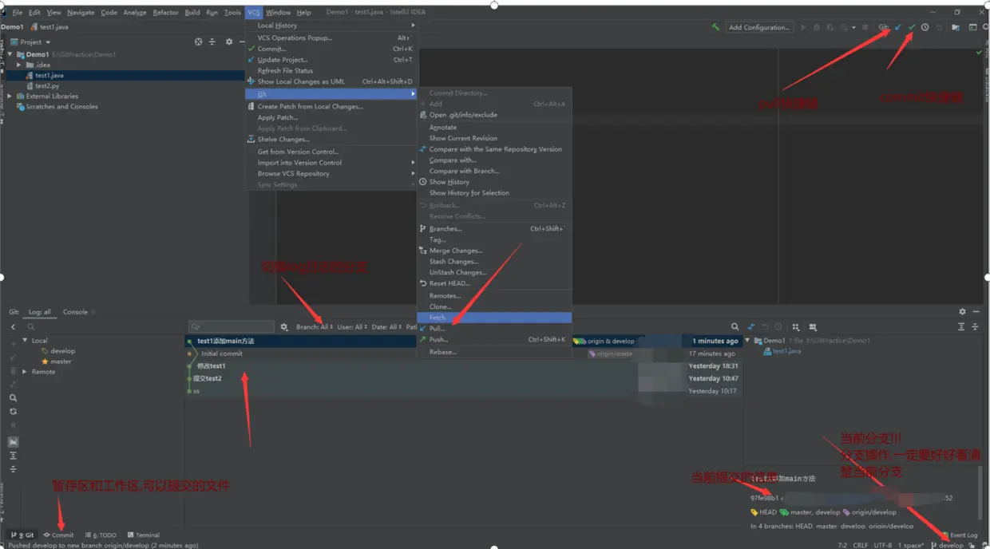Open the Terminal tool window button
The image size is (990, 549).
pyautogui.click(x=143, y=535)
